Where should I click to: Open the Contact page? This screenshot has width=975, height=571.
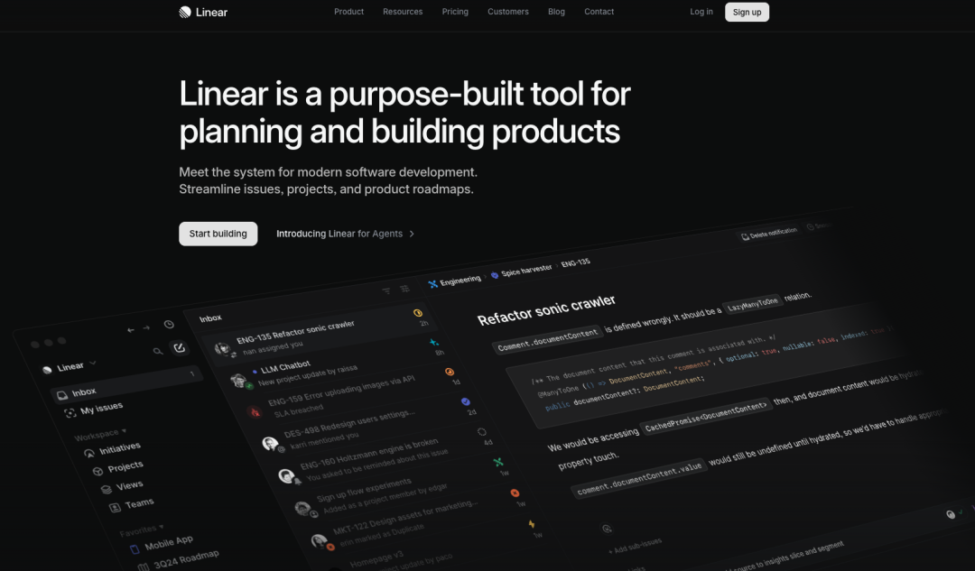coord(599,12)
